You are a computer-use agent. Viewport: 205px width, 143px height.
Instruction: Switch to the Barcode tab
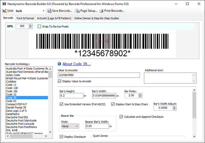tap(8, 18)
